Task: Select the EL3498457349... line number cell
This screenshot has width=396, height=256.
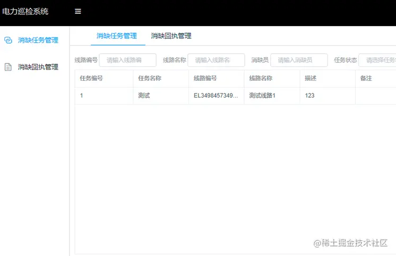Action: [x=216, y=96]
